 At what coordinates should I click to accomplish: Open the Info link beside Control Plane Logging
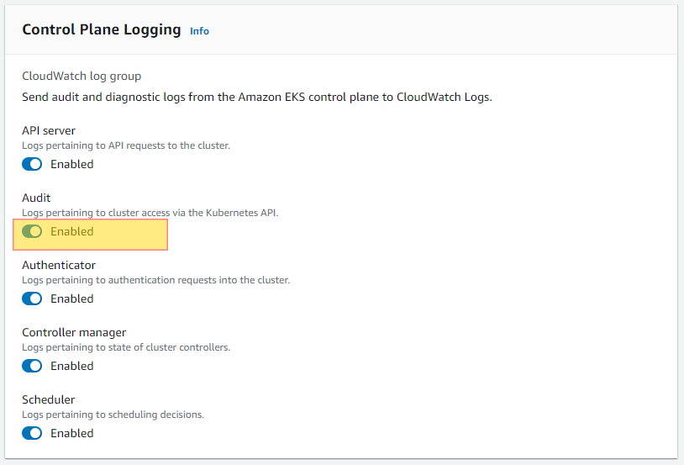click(199, 31)
